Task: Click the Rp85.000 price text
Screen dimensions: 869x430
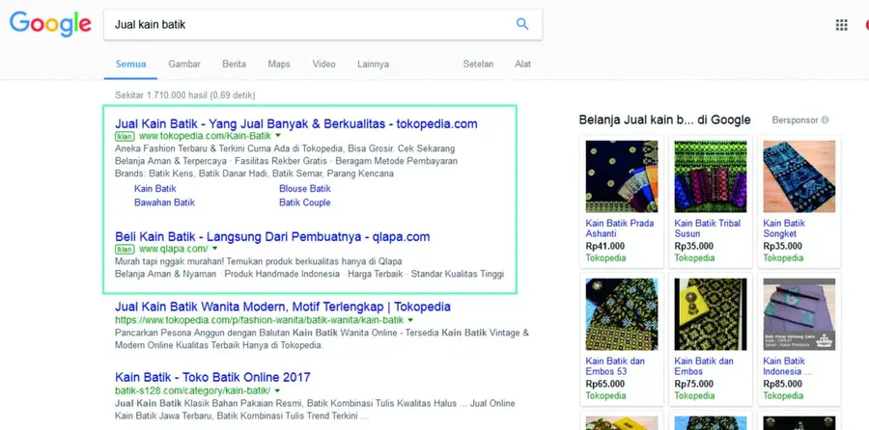Action: coord(782,384)
